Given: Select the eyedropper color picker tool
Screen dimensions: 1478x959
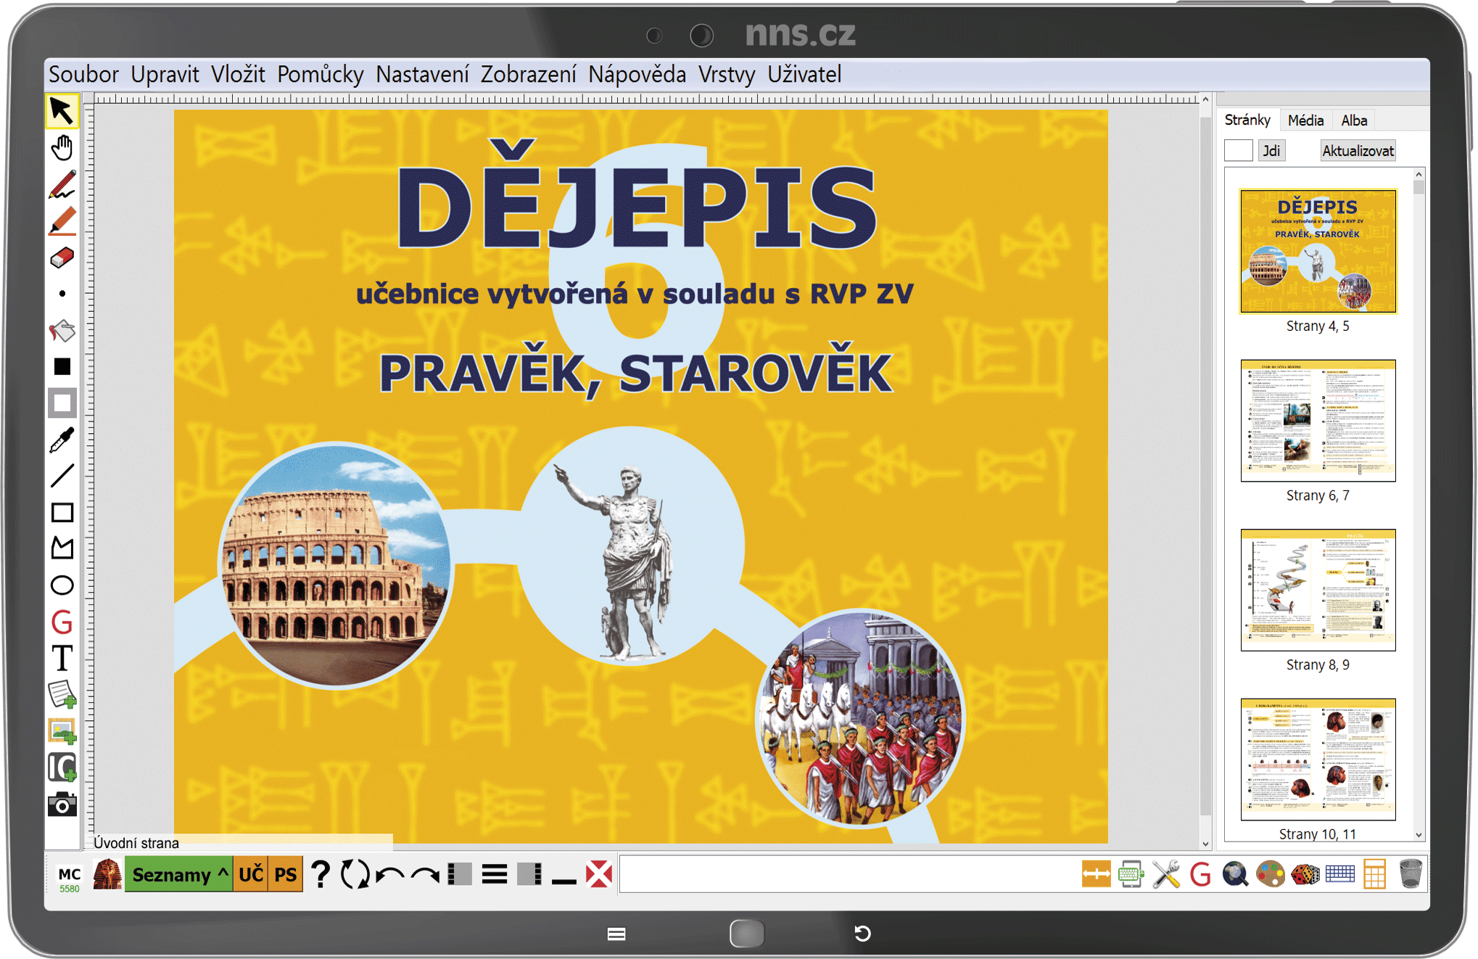Looking at the screenshot, I should tap(62, 440).
